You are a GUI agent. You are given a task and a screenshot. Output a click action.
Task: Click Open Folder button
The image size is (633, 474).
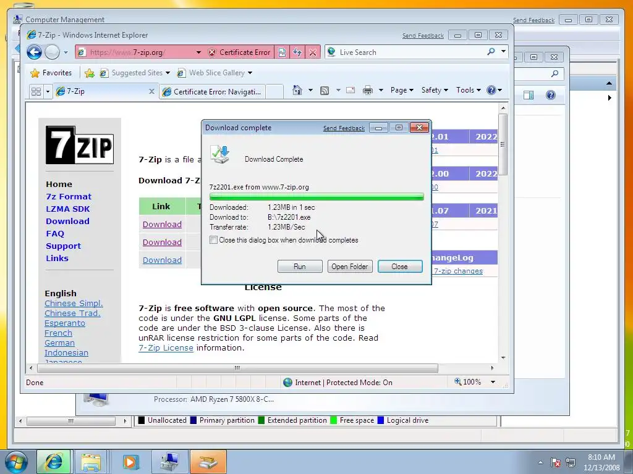(x=350, y=267)
